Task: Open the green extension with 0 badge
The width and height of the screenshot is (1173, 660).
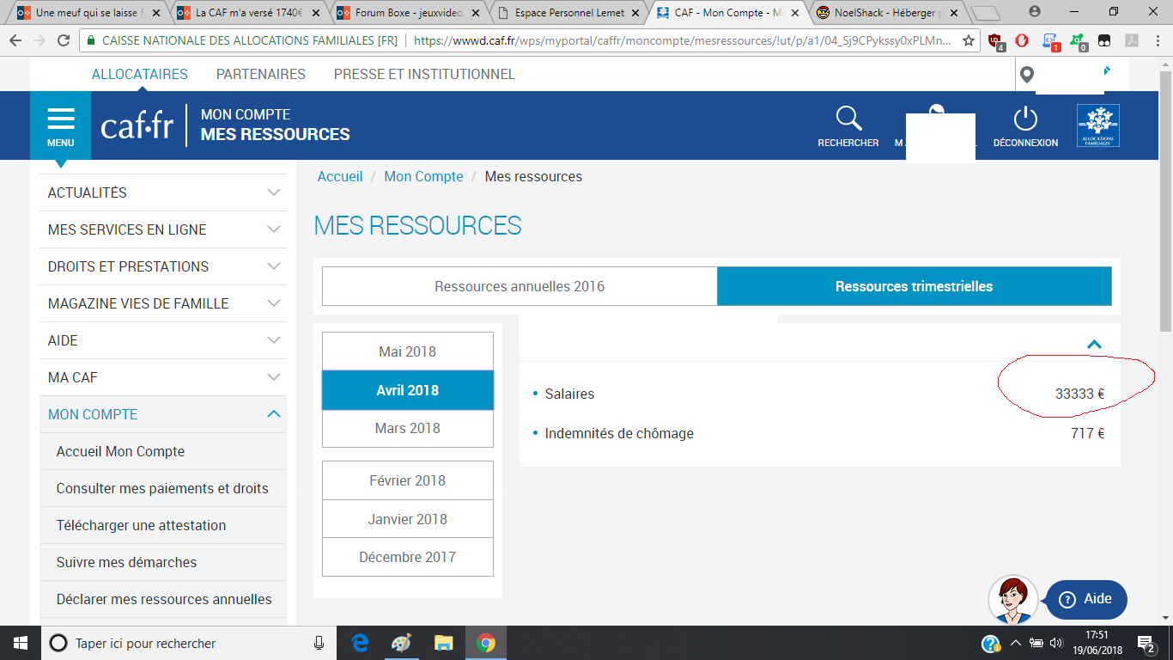Action: click(1077, 41)
